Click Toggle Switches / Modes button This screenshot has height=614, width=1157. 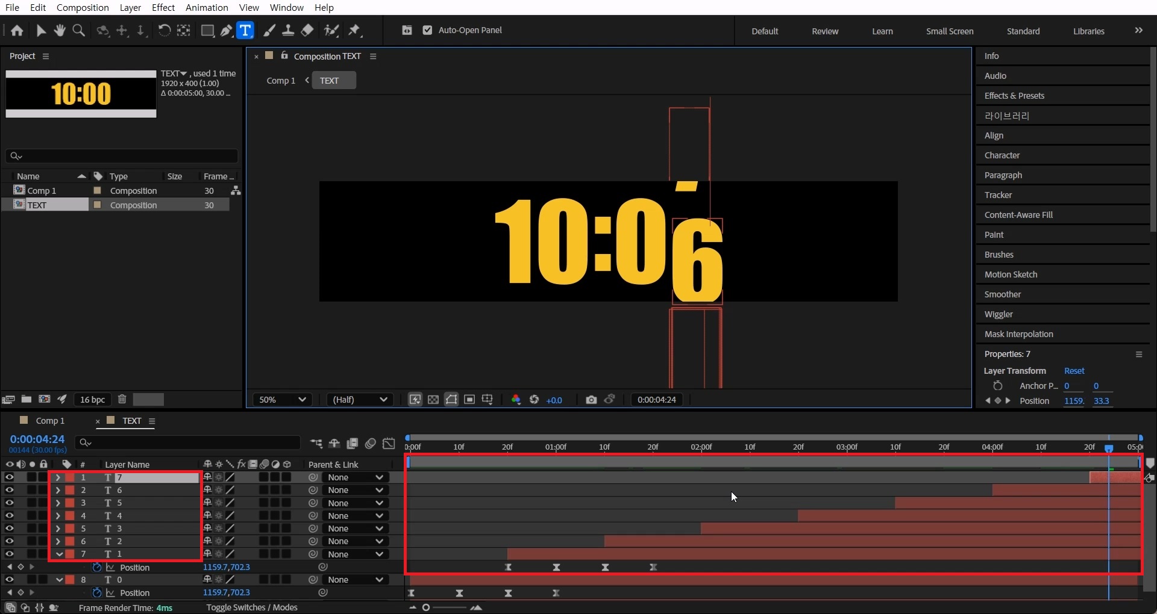[x=252, y=607]
